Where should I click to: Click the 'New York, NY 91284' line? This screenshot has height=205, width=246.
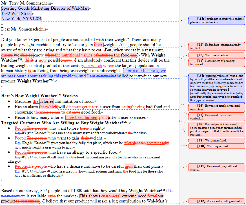[21, 19]
